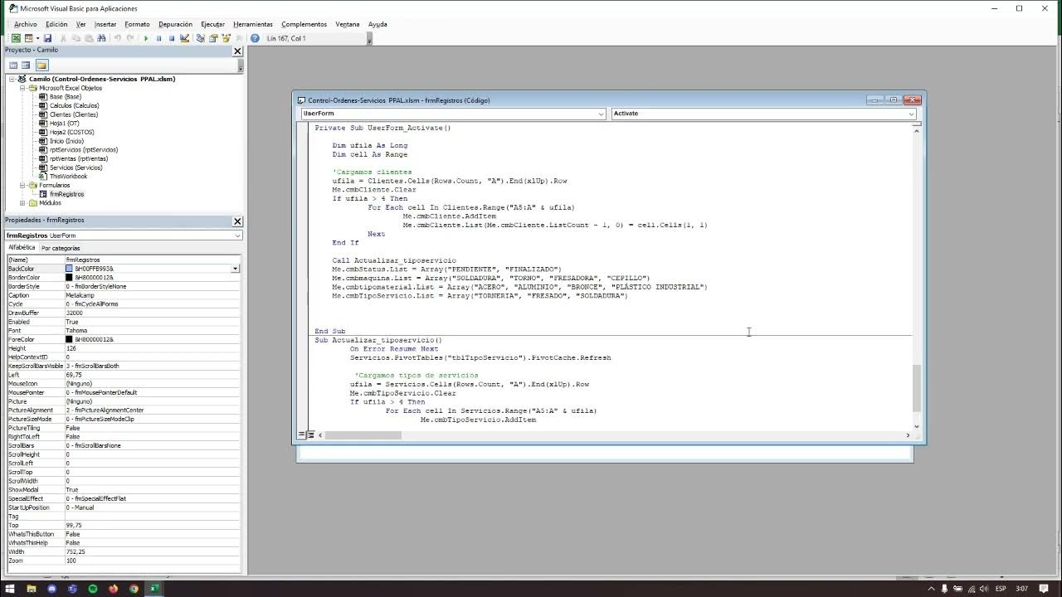The image size is (1062, 597).
Task: Open the Insertar menu
Action: pyautogui.click(x=105, y=24)
